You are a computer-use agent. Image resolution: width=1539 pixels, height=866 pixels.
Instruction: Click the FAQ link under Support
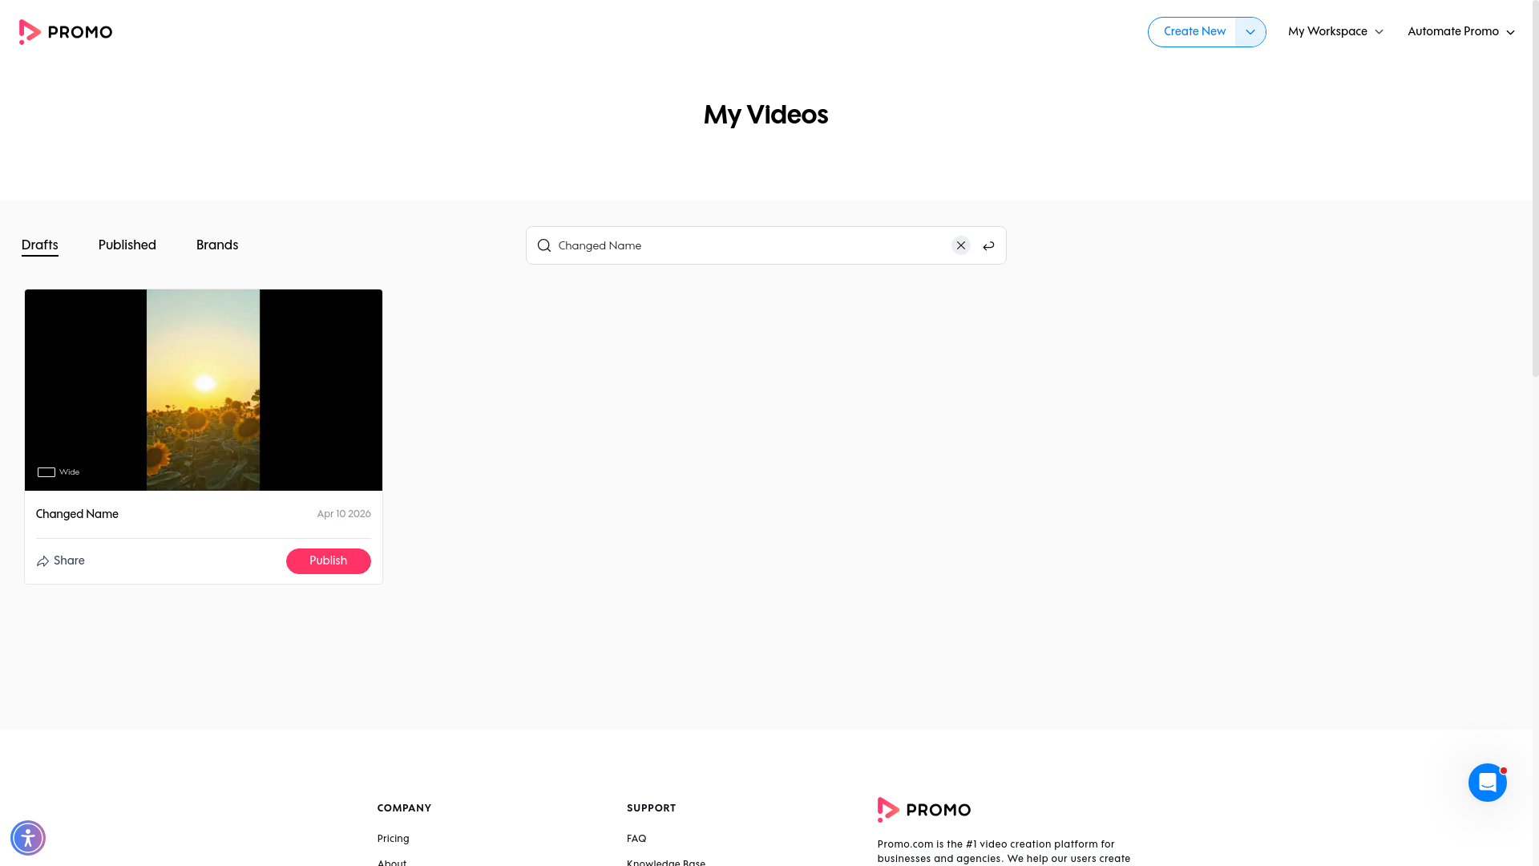[x=636, y=838]
